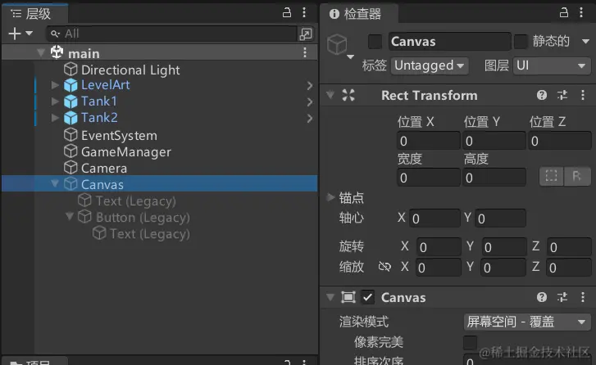Expand the anchors (锚点) foldout
This screenshot has width=596, height=365.
click(330, 197)
